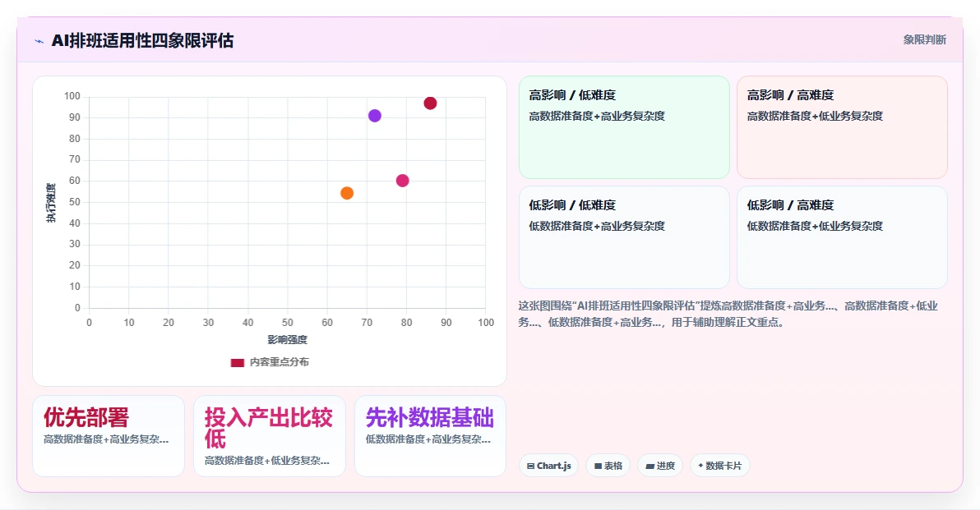Click the 影响强度 x-axis title

[288, 339]
